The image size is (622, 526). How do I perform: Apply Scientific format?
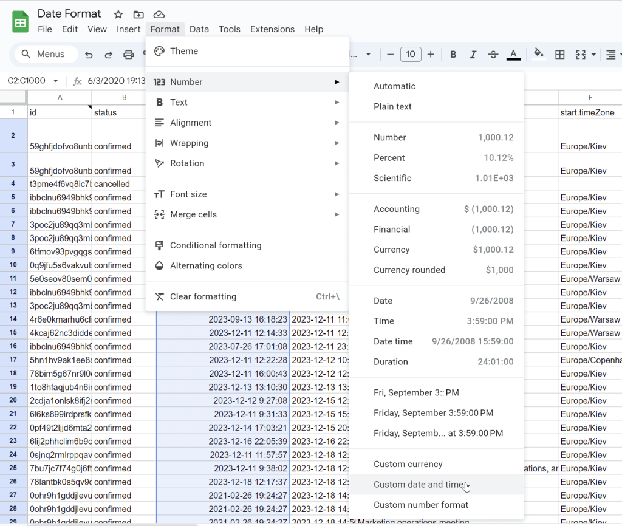[x=436, y=178]
